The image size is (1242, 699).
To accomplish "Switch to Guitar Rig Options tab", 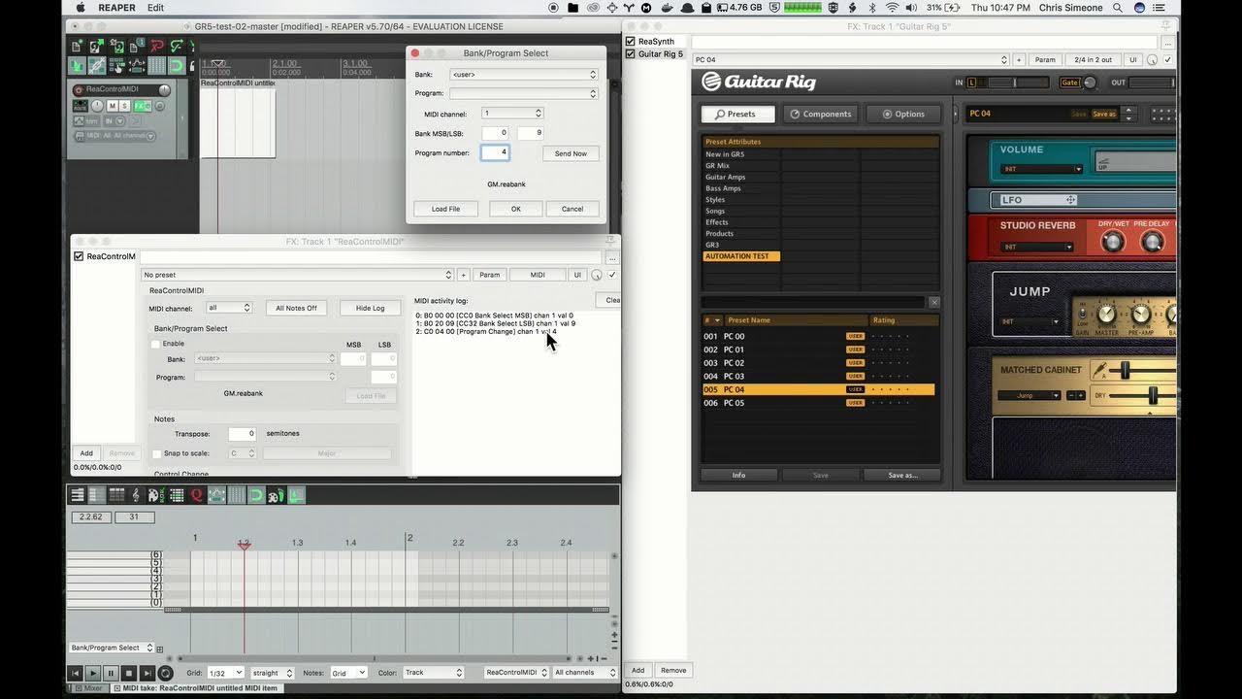I will coord(902,114).
